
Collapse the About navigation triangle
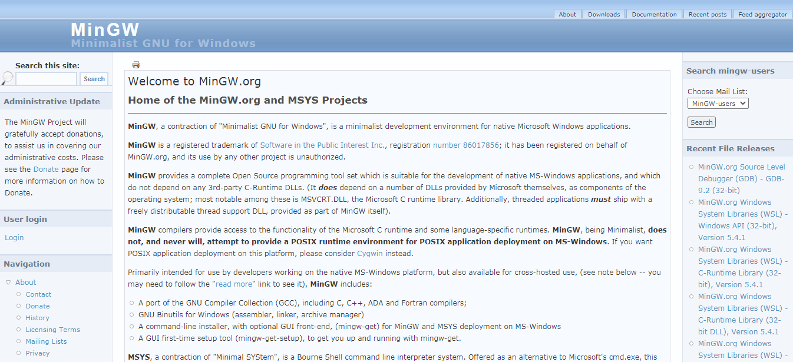point(8,283)
